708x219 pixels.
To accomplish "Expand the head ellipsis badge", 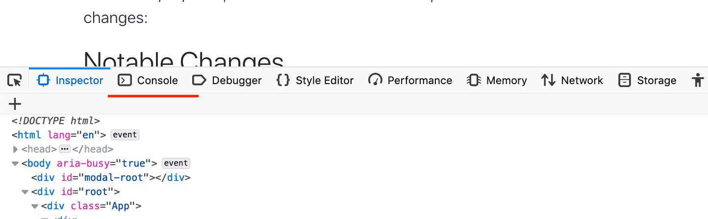I will (x=65, y=149).
